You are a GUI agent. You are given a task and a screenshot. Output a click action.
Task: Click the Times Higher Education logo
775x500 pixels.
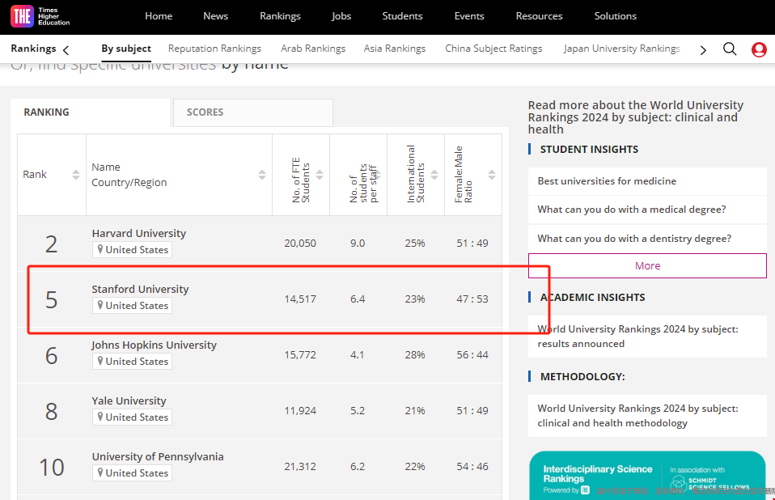40,16
